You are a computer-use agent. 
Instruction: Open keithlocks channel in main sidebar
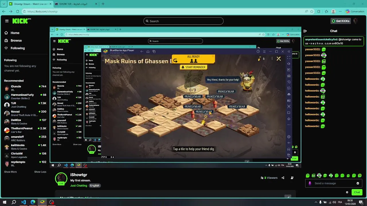pyautogui.click(x=25, y=147)
